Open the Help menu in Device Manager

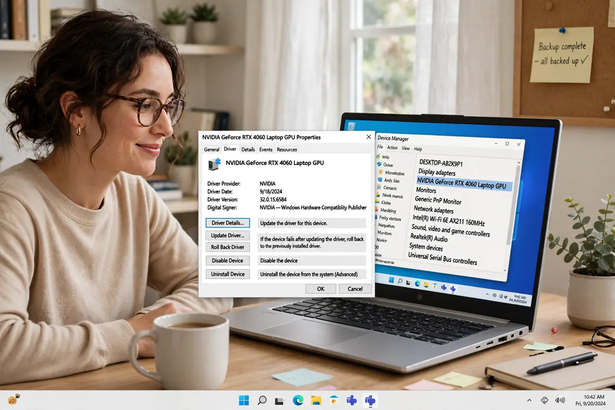click(x=418, y=149)
